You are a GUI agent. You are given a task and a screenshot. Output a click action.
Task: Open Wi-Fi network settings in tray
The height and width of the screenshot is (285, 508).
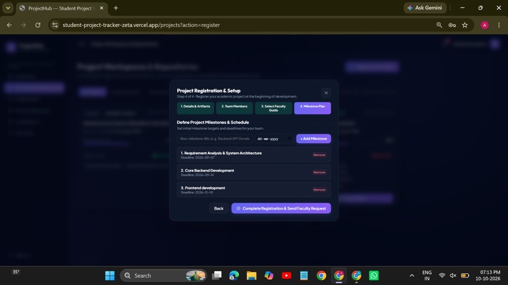pyautogui.click(x=442, y=276)
